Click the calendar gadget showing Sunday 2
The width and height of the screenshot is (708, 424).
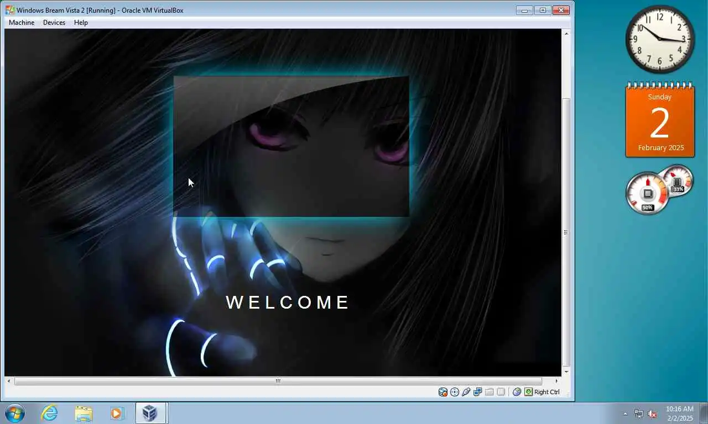(x=660, y=120)
